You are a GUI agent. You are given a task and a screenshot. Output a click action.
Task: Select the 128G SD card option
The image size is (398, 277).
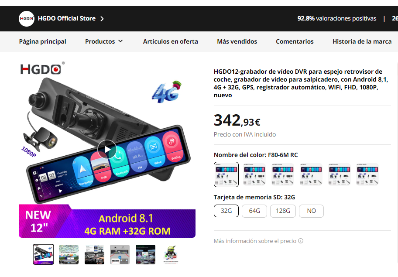pos(283,211)
